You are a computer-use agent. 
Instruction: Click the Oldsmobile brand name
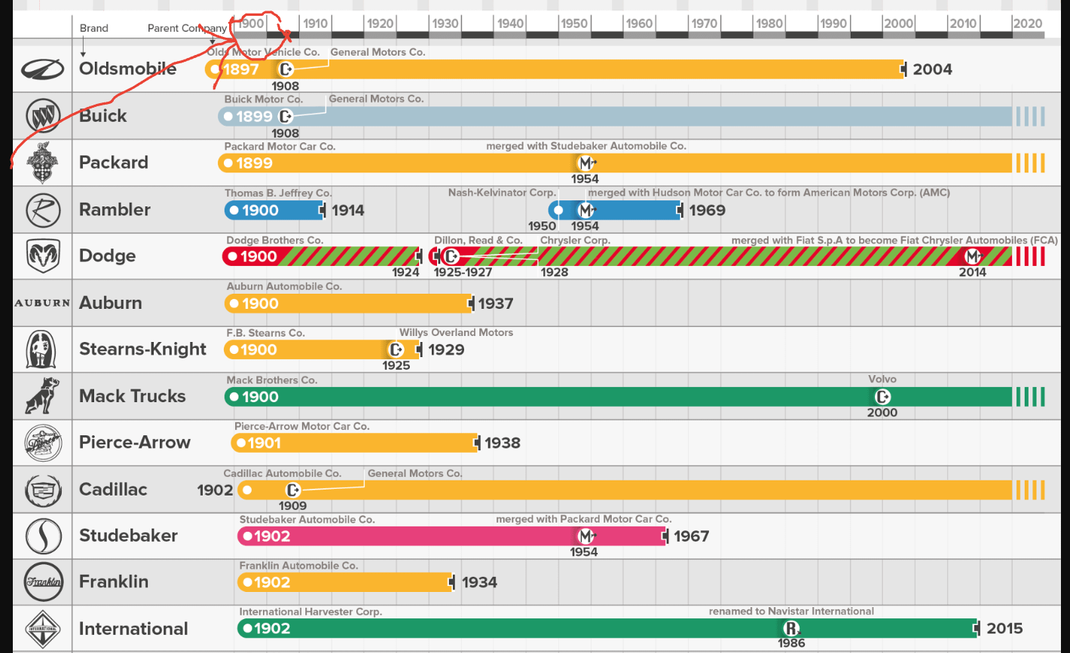click(128, 69)
